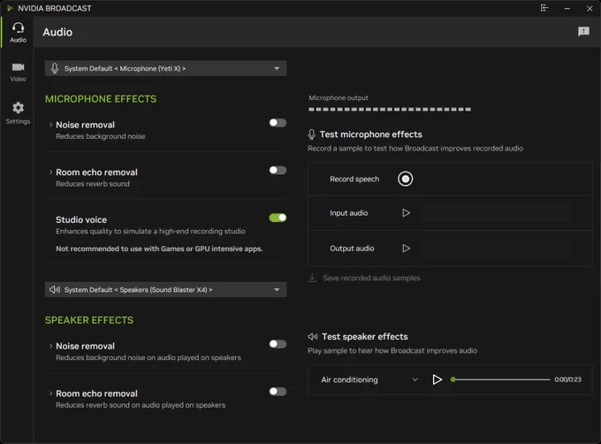Toggle microphone Noise removal switch

click(x=278, y=123)
